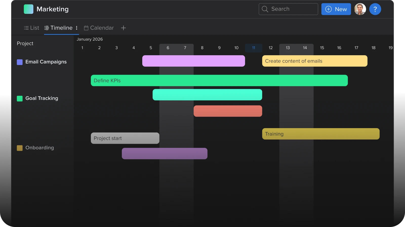This screenshot has height=227, width=405.
Task: Click the Marketing workspace logo icon
Action: click(28, 9)
